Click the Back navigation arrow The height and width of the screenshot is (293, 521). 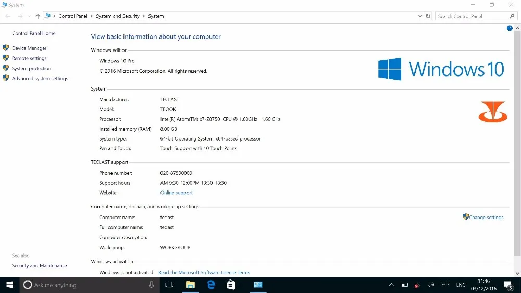8,16
